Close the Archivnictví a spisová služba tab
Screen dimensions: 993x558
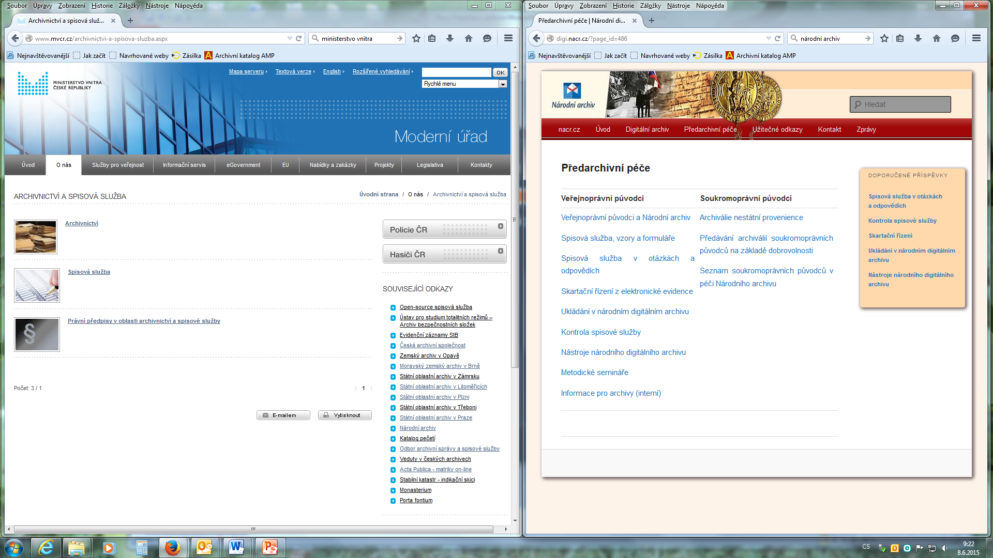point(113,21)
